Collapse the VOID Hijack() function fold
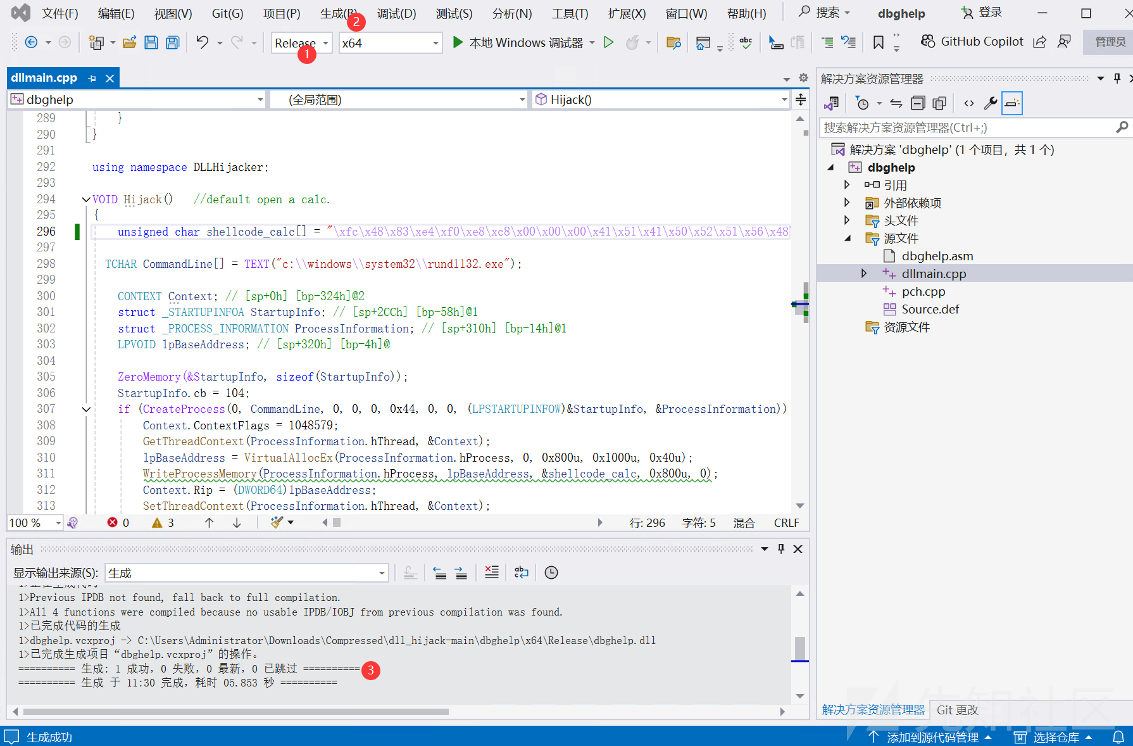Image resolution: width=1133 pixels, height=746 pixels. point(86,199)
